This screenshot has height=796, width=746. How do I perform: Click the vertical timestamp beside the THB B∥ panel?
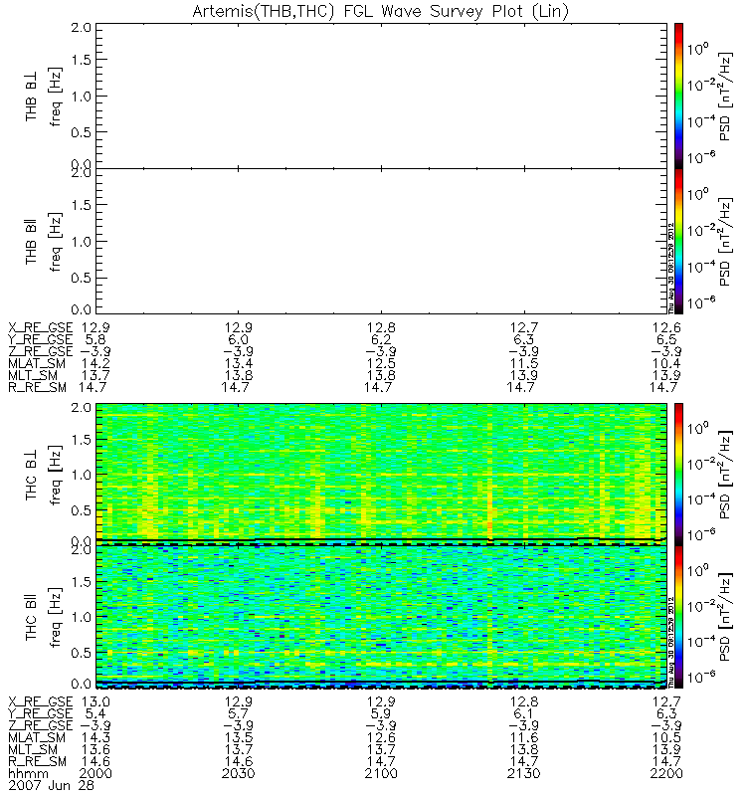pos(670,268)
